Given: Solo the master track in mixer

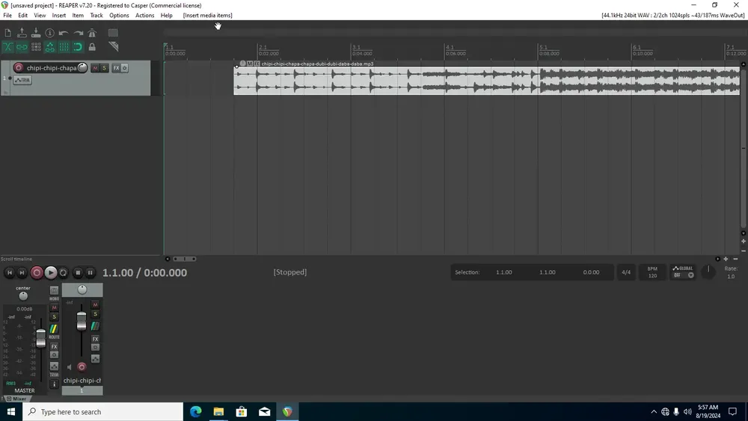Looking at the screenshot, I should point(54,317).
